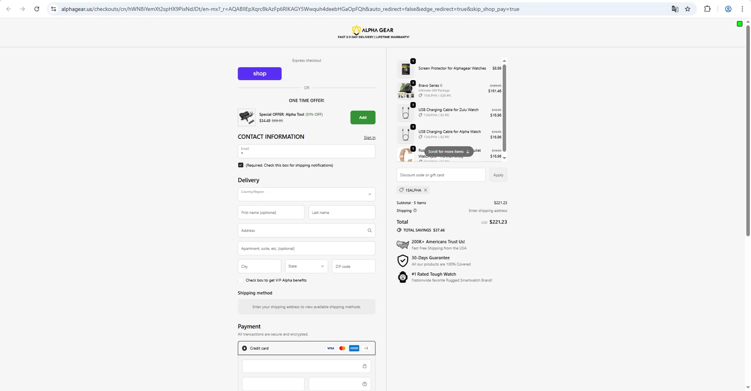
Task: Click the Alpha Gear logo
Action: pyautogui.click(x=373, y=33)
